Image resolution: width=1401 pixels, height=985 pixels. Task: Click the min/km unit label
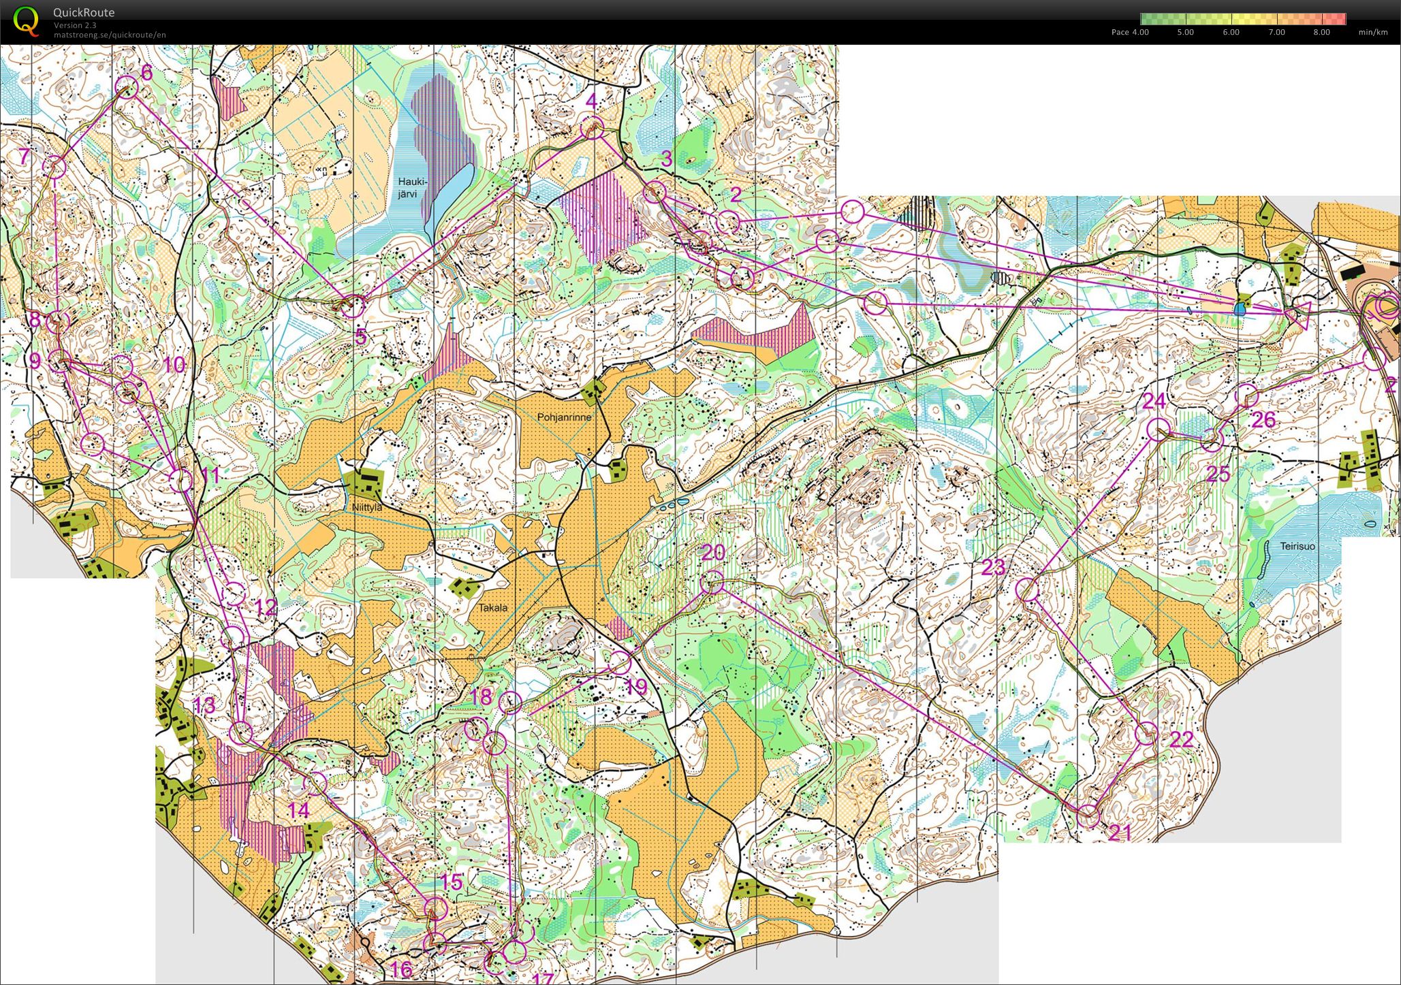coord(1372,32)
